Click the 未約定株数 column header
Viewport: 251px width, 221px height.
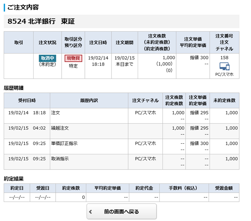[x=224, y=101]
